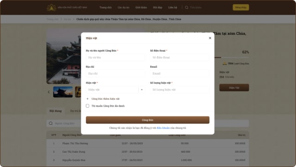The image size is (296, 167).
Task: Click the 62% progress bar
Action: (x=232, y=58)
